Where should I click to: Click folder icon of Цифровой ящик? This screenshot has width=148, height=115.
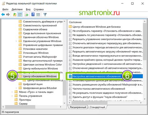20,84
